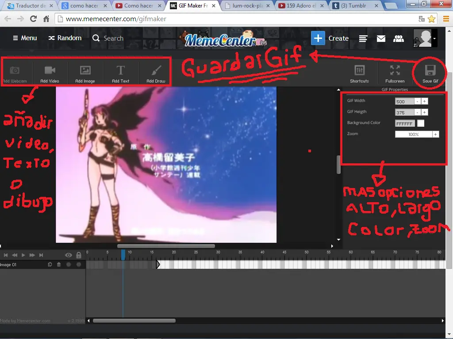Click the Create link in header
453x339 pixels.
(x=338, y=38)
